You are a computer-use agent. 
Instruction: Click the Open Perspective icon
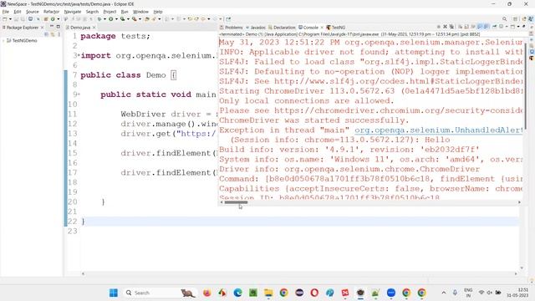(x=515, y=19)
